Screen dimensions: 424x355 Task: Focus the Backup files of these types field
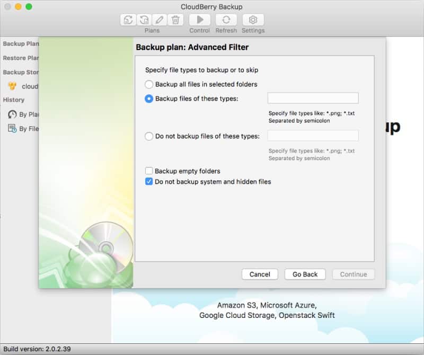[x=313, y=98]
